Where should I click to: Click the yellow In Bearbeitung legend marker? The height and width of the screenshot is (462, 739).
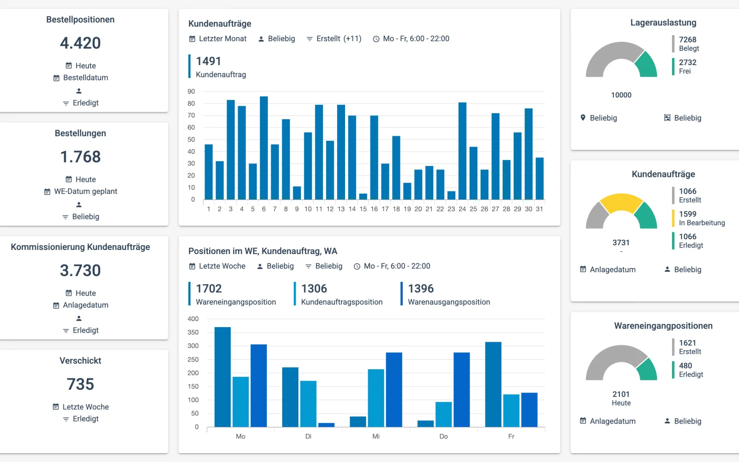pos(673,218)
